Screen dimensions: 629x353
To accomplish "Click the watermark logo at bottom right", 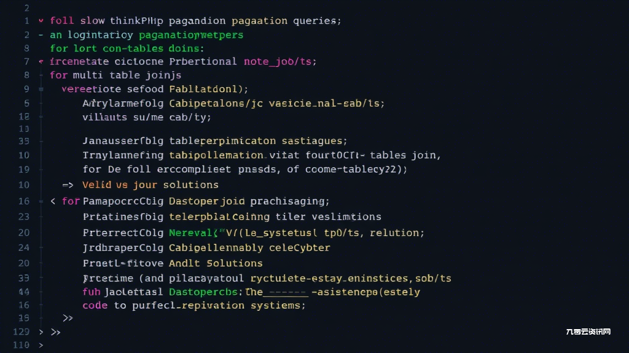I will point(588,332).
